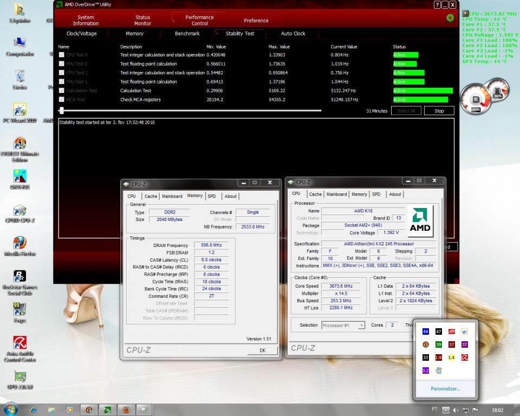This screenshot has width=520, height=416.
Task: Click the purple 3.2 tray icon
Action: pyautogui.click(x=426, y=370)
